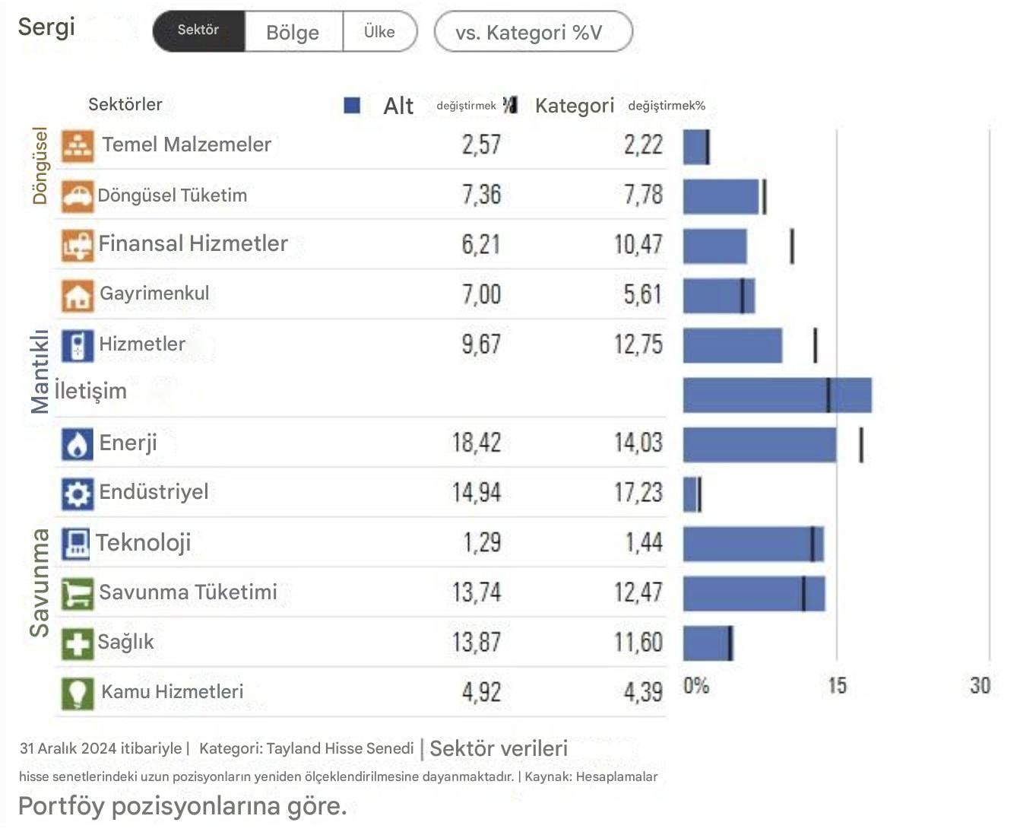Click the Finansal Hizmetler sector icon

click(x=78, y=246)
